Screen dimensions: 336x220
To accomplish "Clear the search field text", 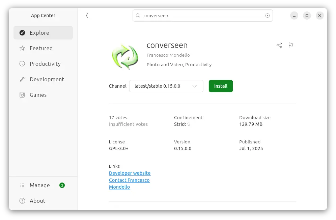I will (267, 16).
